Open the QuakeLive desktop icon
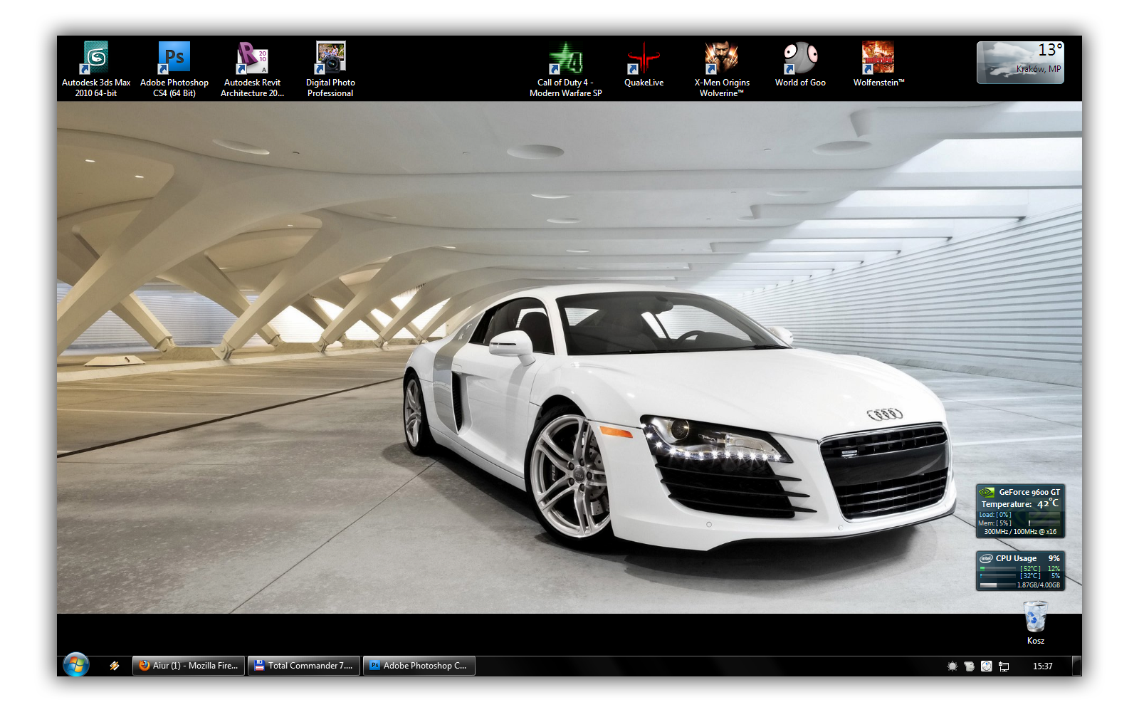The width and height of the screenshot is (1139, 712). coord(644,59)
